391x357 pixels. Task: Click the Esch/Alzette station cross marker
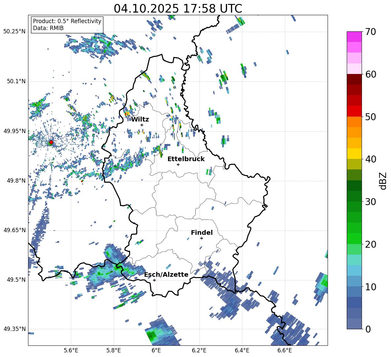coord(154,280)
